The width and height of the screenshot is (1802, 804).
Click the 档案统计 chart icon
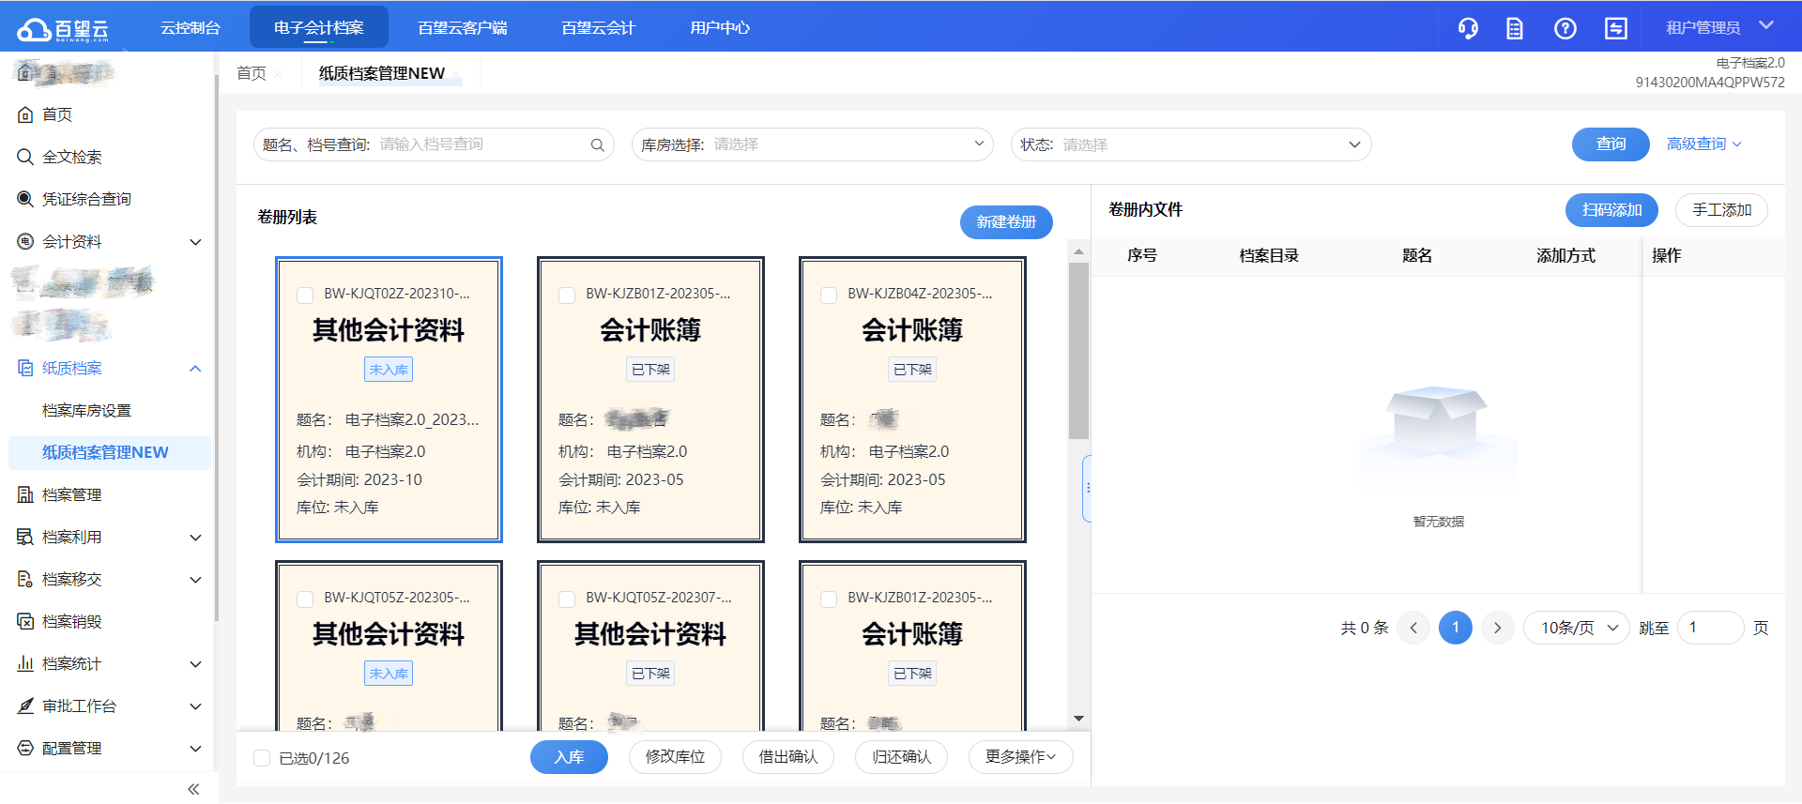[x=25, y=663]
